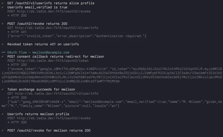The width and height of the screenshot is (223, 137).
Task: Click the access_token JSON response text
Action: pos(112,75)
